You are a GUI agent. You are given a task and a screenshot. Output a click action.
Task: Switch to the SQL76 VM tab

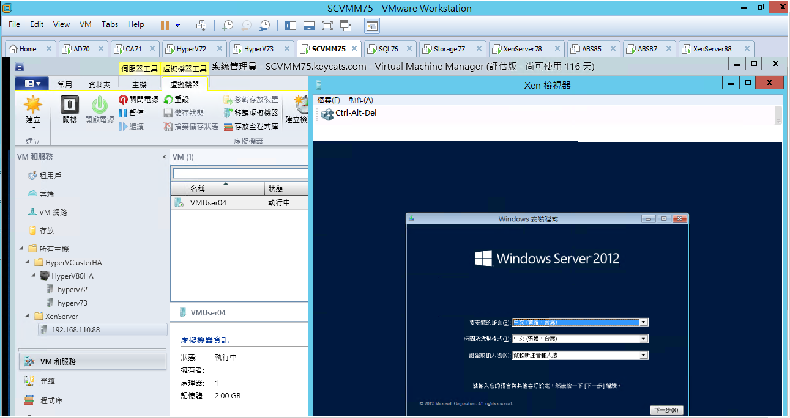(x=390, y=49)
